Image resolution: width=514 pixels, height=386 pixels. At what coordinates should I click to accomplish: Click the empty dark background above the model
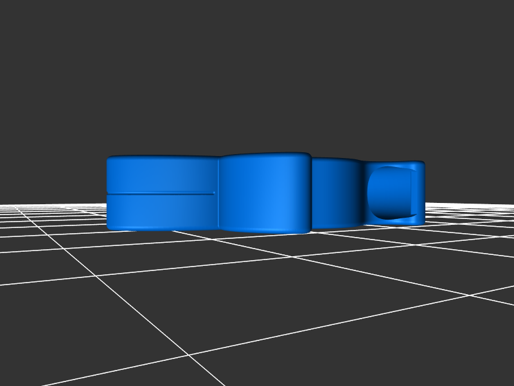click(257, 77)
